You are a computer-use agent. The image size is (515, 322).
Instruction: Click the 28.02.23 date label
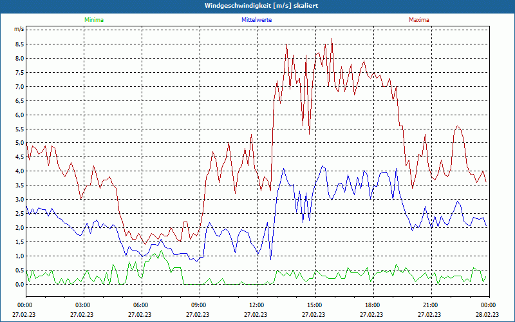[x=487, y=314]
